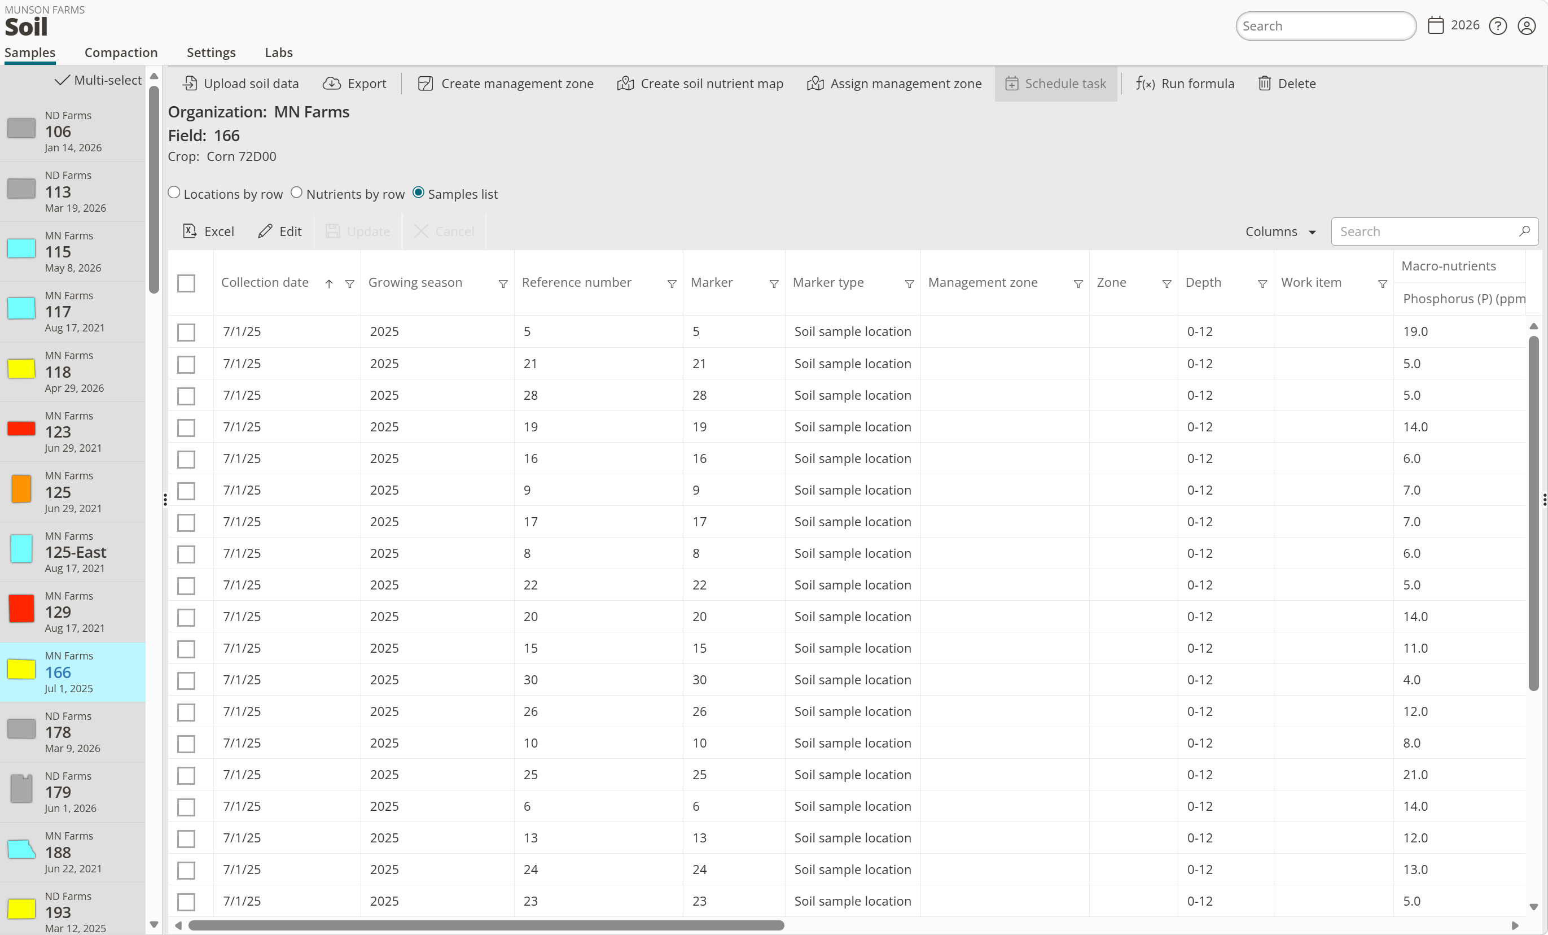1548x935 pixels.
Task: Click the Edit pencil icon
Action: [x=265, y=231]
